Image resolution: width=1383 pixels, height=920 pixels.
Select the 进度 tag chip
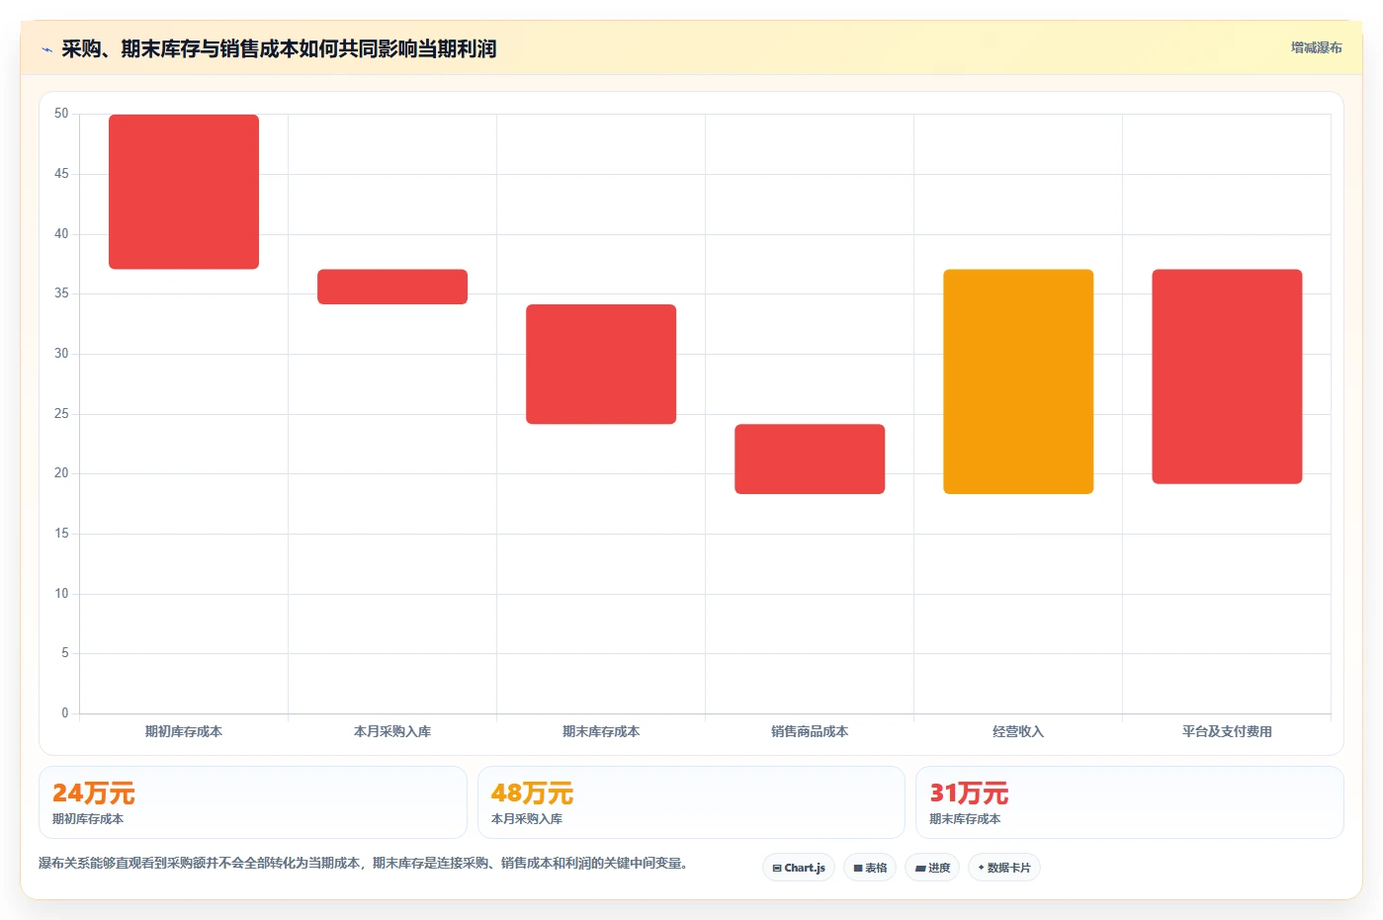coord(932,868)
